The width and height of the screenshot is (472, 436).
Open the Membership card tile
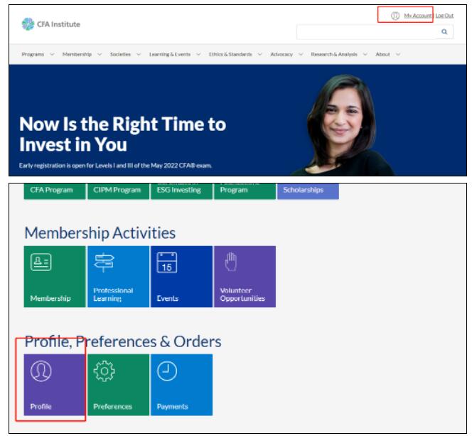pyautogui.click(x=55, y=277)
